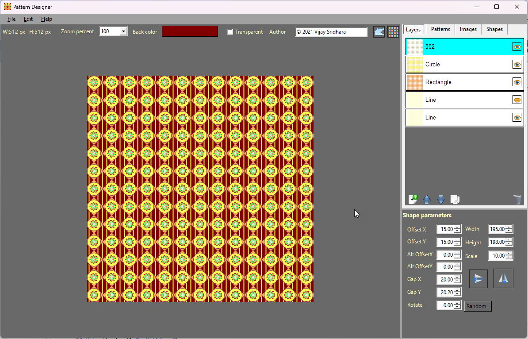Viewport: 528px width, 339px height.
Task: Toggle visibility of the Rectangle layer
Action: point(517,82)
